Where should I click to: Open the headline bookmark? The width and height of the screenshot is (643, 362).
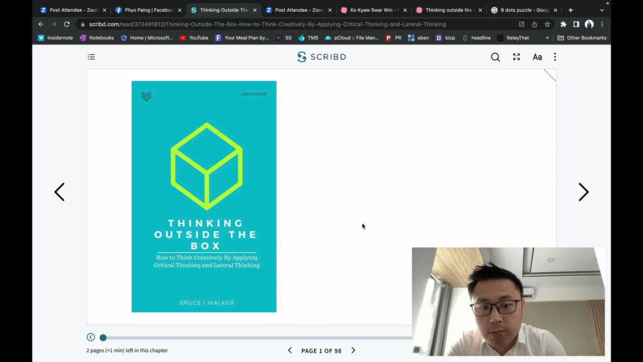[476, 38]
